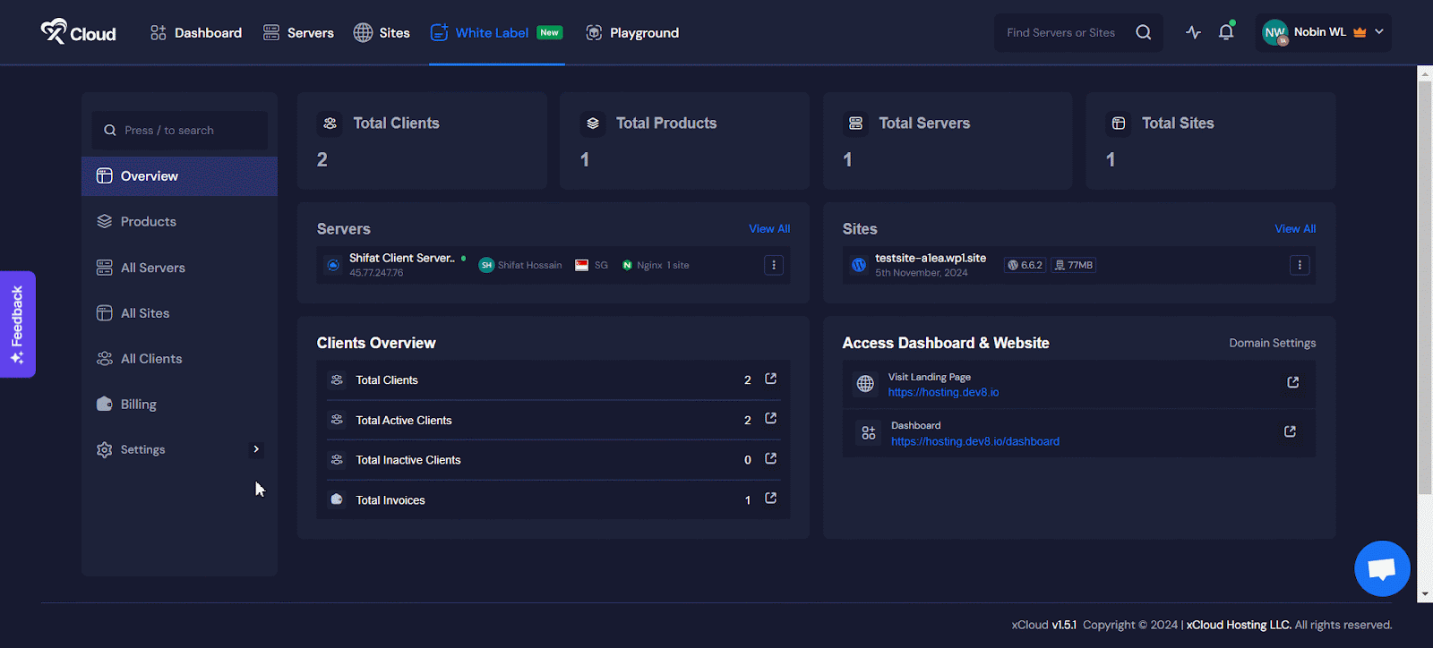
Task: Click the external link icon for Dashboard row
Action: click(1290, 431)
